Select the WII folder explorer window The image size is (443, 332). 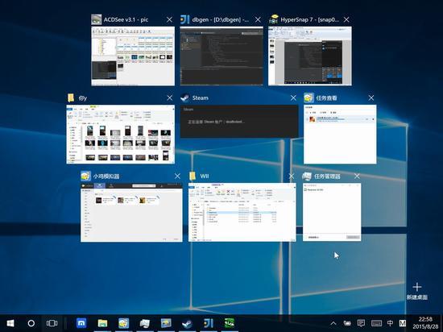click(242, 212)
